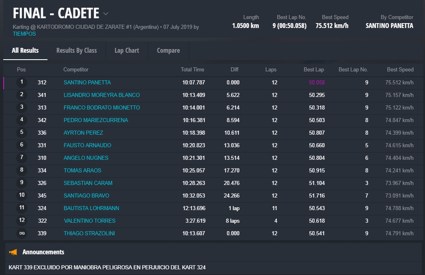Switch to the Results By Class tab
425x275 pixels.
pyautogui.click(x=76, y=50)
